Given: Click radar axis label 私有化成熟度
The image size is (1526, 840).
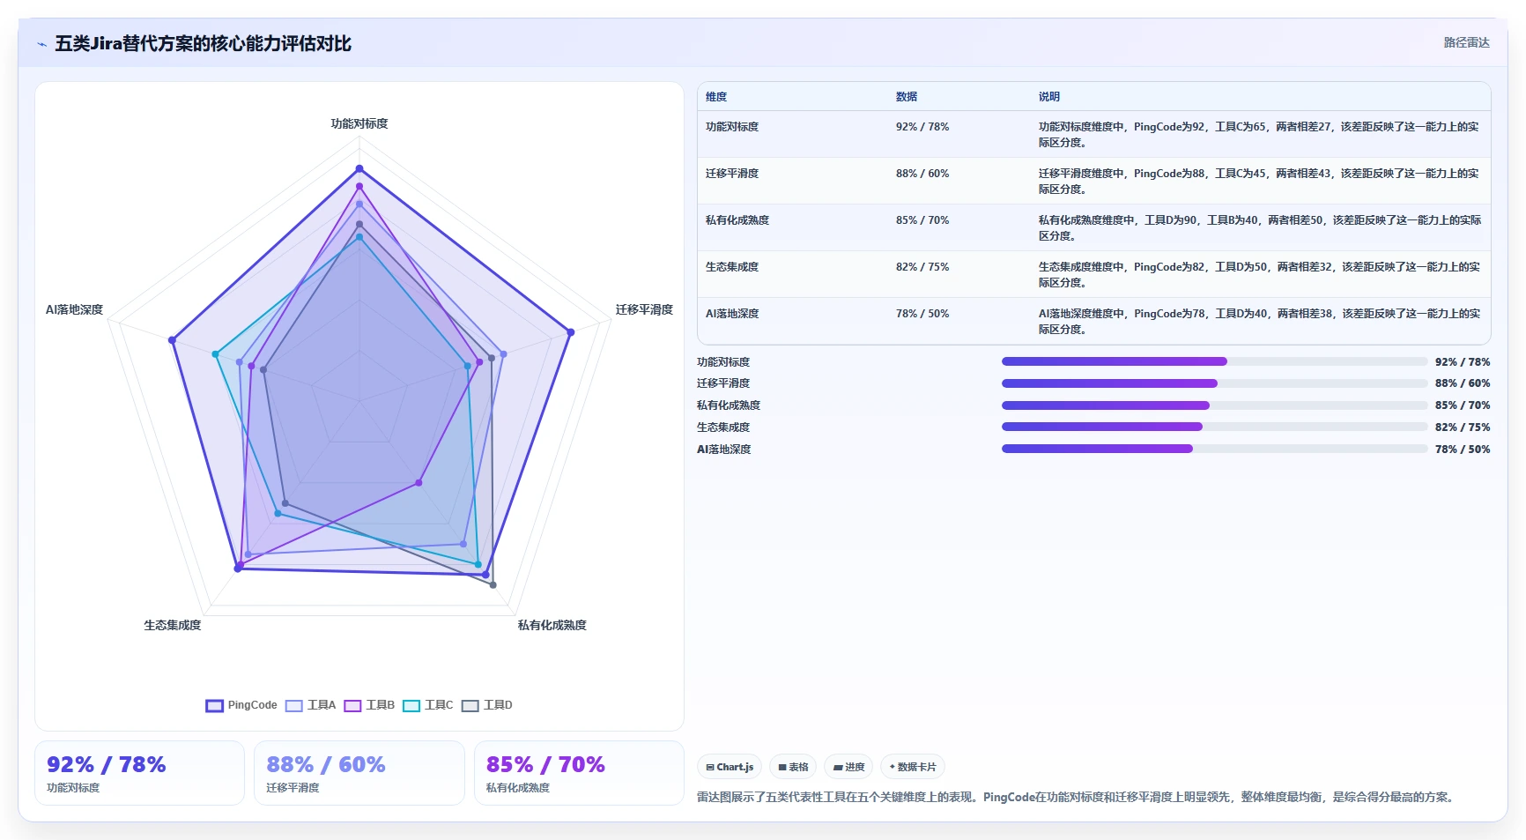Looking at the screenshot, I should click(x=552, y=625).
